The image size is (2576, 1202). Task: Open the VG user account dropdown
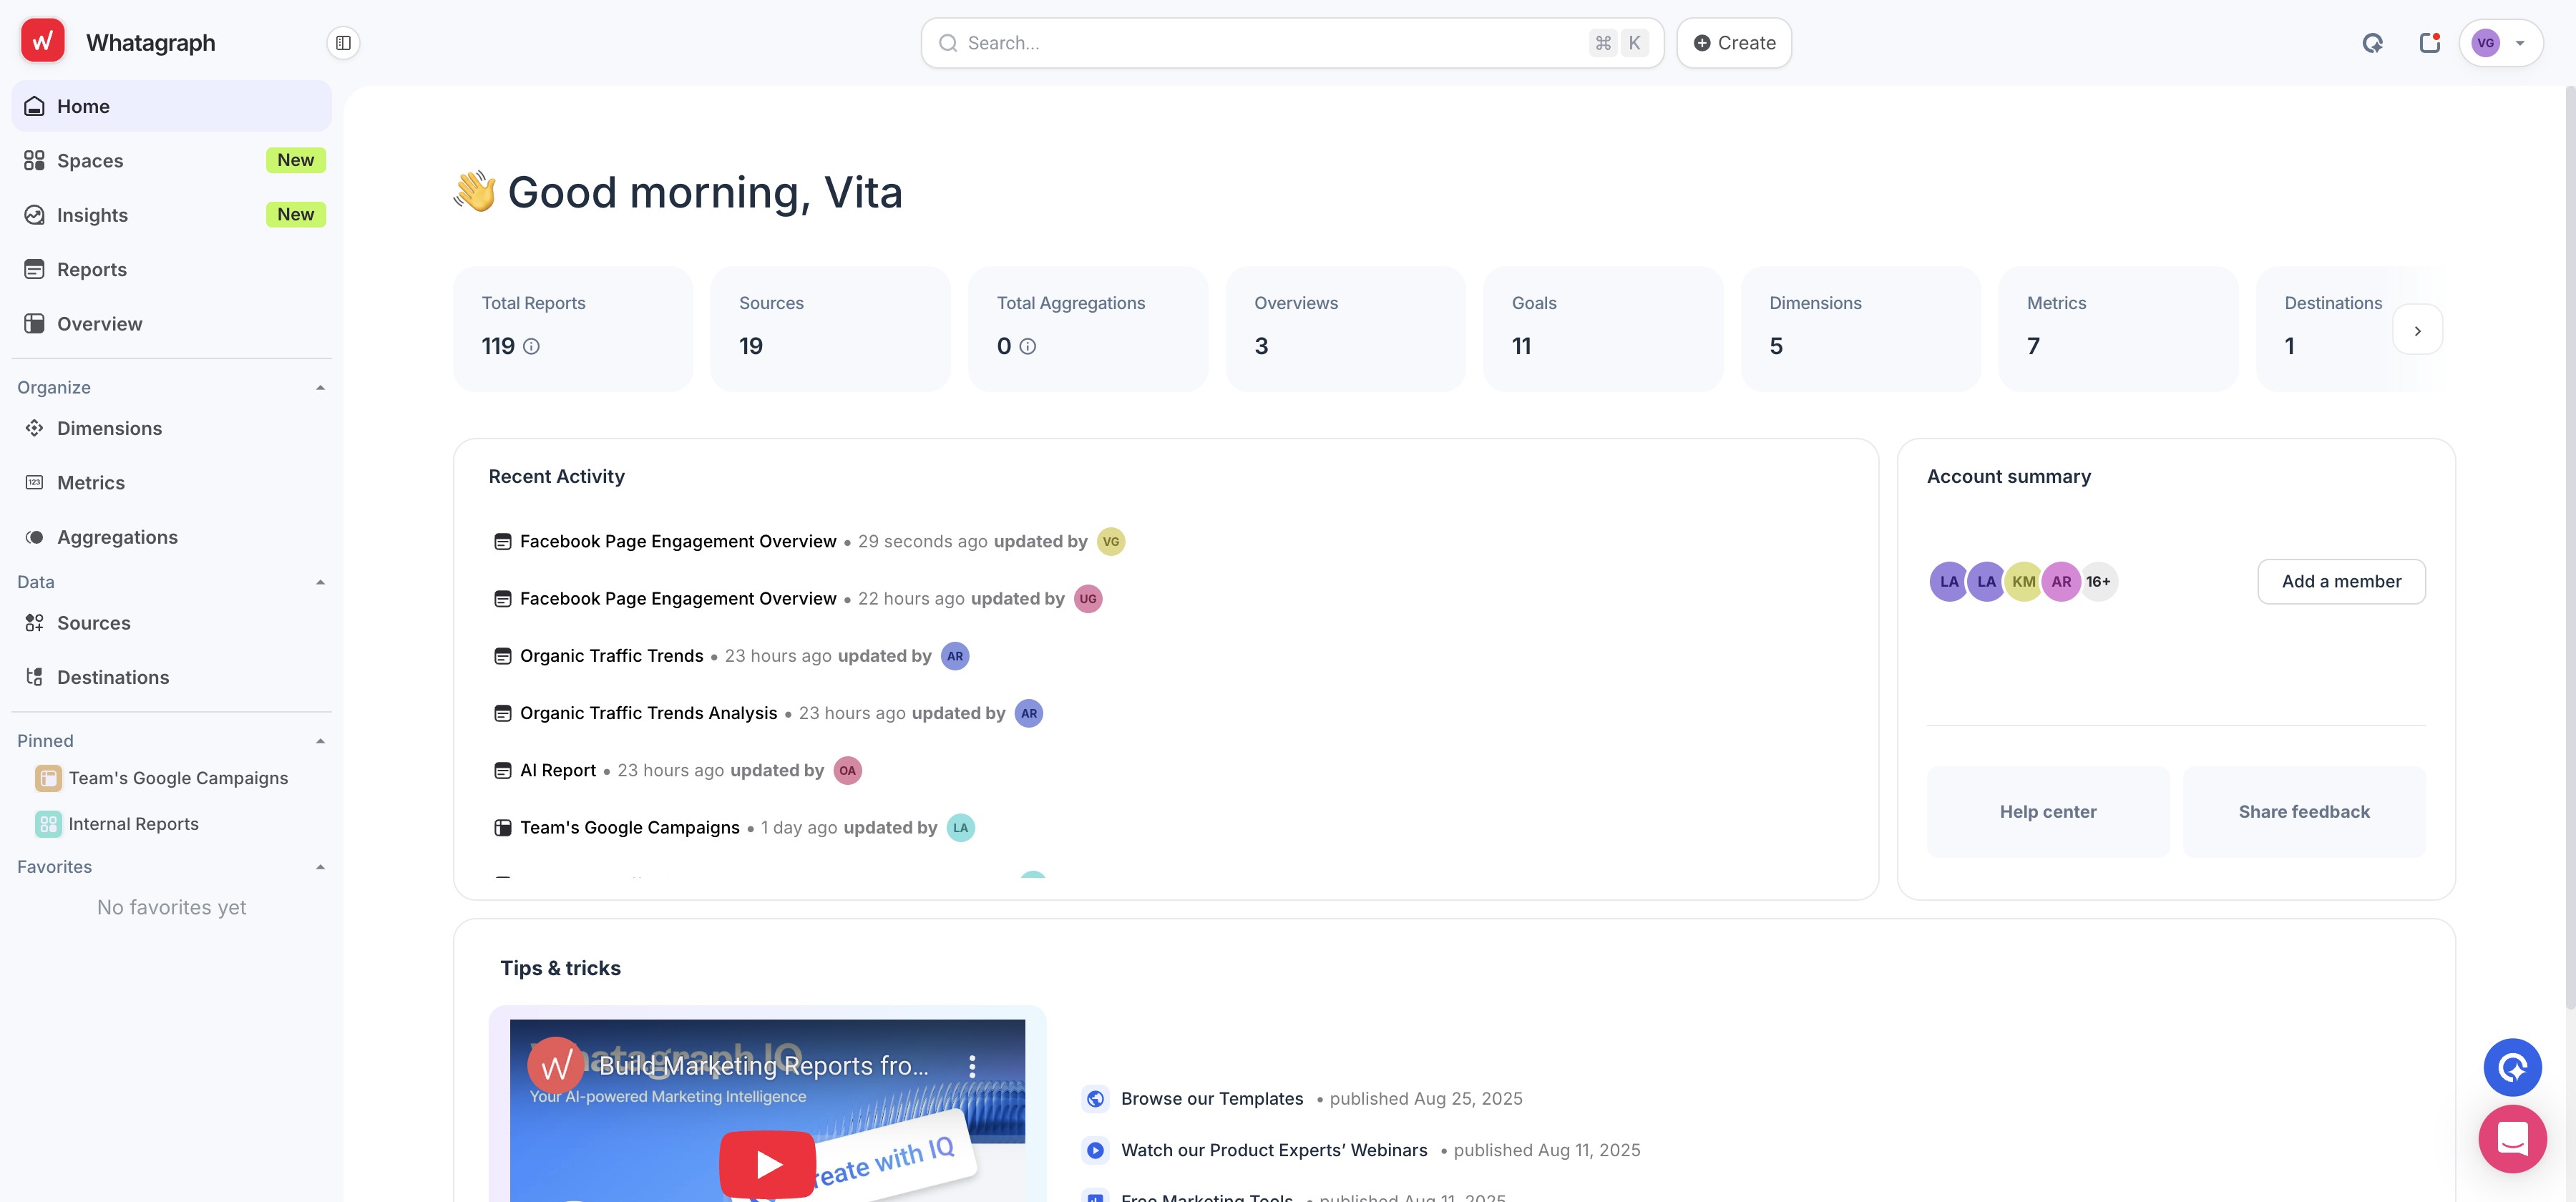pyautogui.click(x=2500, y=43)
